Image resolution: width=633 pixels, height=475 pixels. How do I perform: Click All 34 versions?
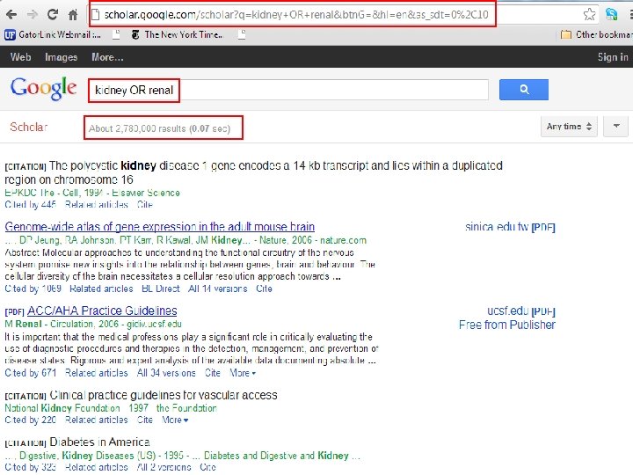(166, 373)
